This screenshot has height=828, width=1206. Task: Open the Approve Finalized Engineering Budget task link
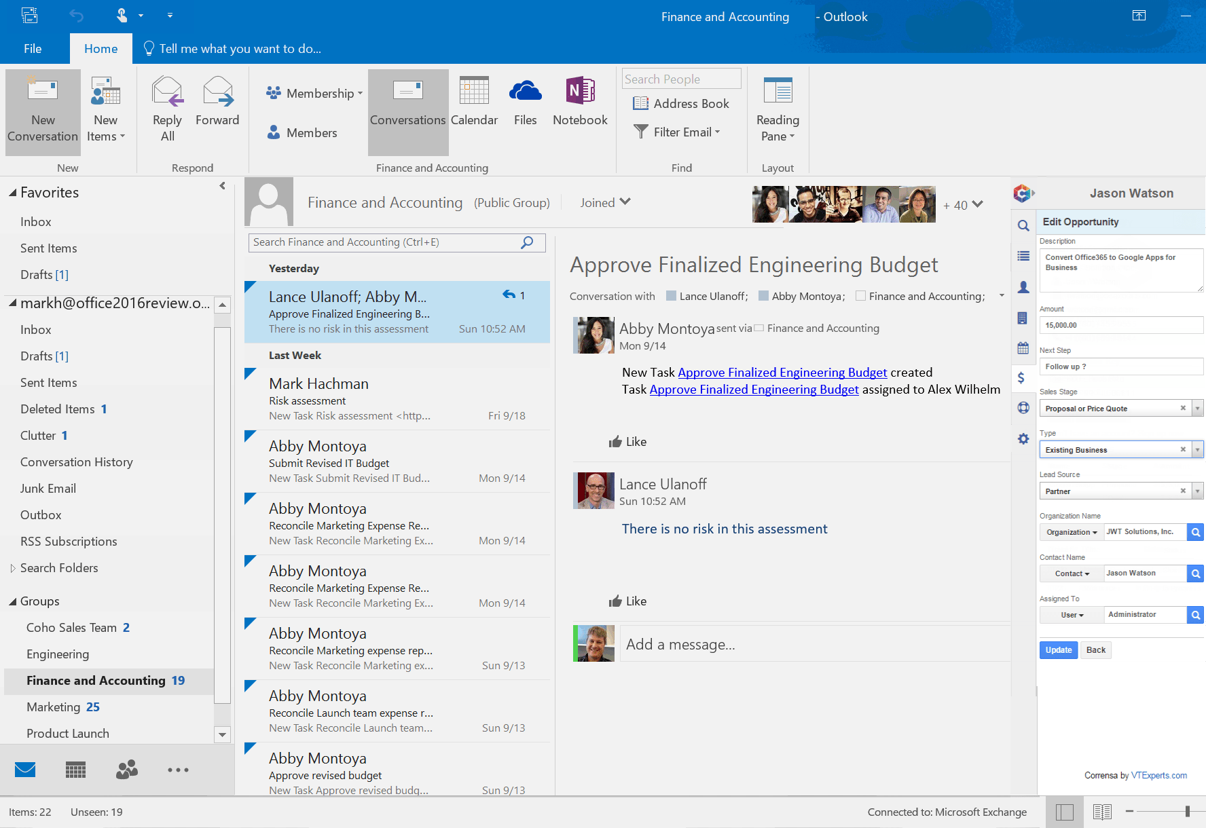(782, 372)
